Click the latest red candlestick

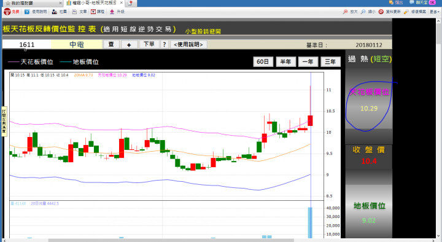(310, 121)
